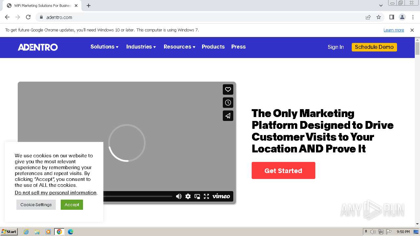
Task: Click Do not sell my personal information
Action: (x=56, y=193)
